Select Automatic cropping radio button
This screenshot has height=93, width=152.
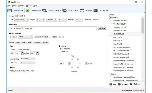(61, 49)
